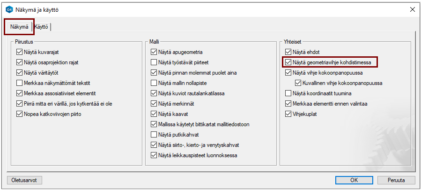The image size is (421, 191).
Task: Uncheck Näytä apugeometria
Action: point(154,52)
